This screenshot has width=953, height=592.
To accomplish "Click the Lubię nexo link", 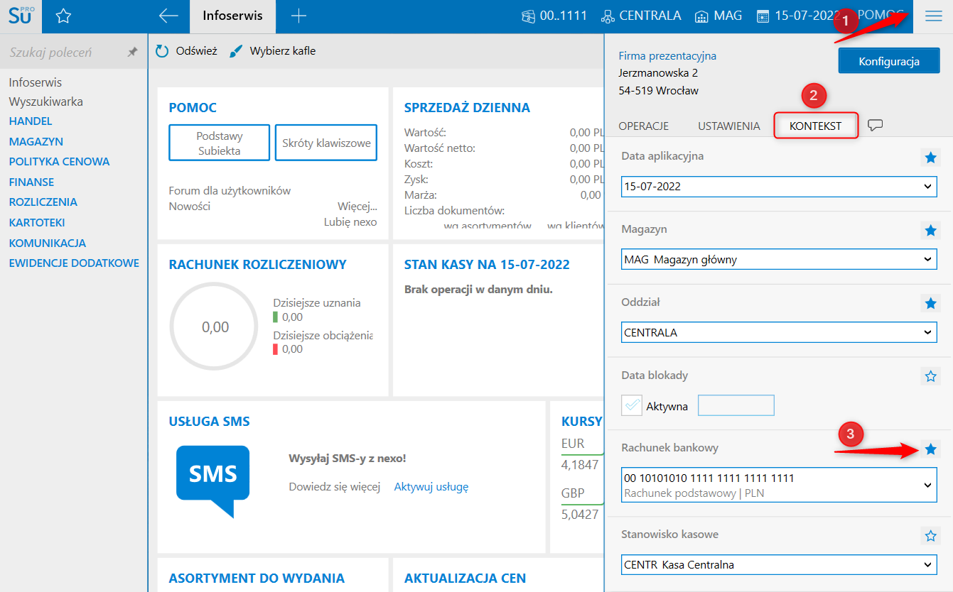I will tap(350, 221).
